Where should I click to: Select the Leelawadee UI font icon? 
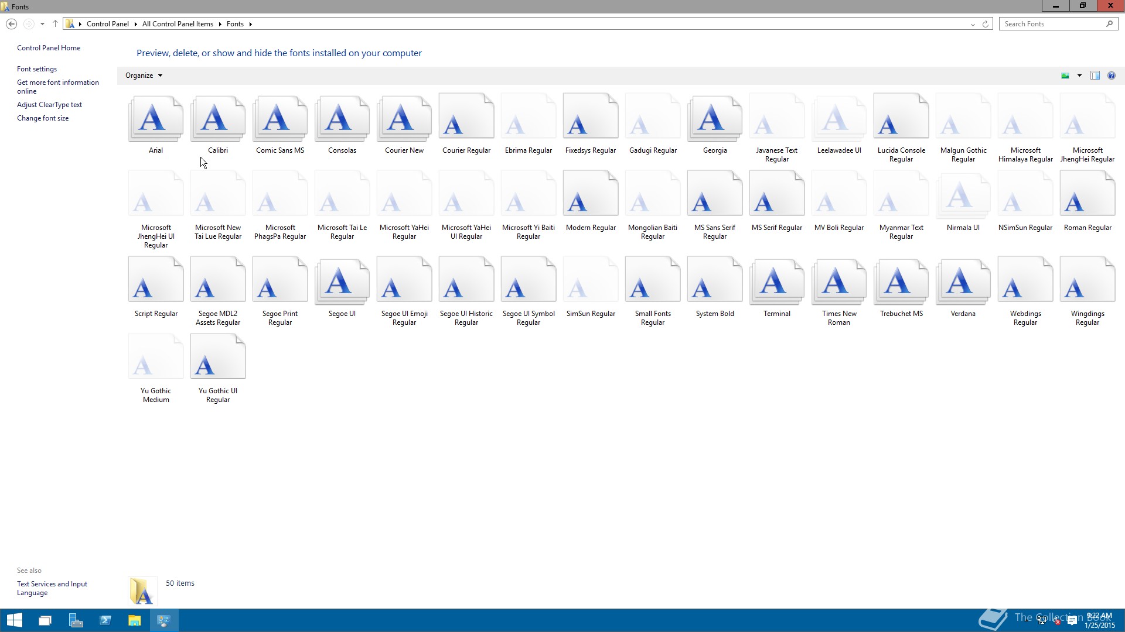point(839,119)
